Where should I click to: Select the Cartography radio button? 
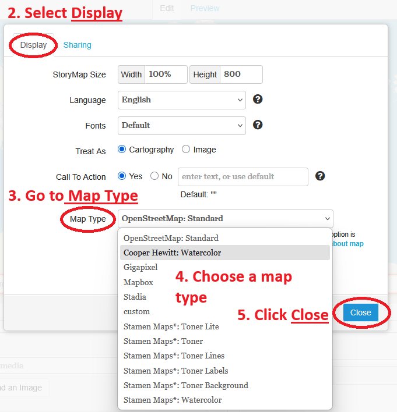coord(122,150)
